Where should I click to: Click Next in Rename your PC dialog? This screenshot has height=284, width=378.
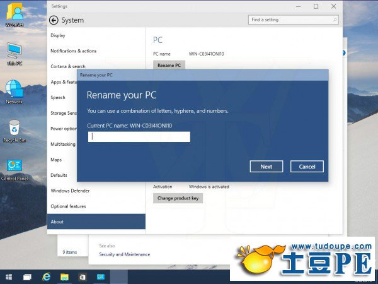(266, 167)
